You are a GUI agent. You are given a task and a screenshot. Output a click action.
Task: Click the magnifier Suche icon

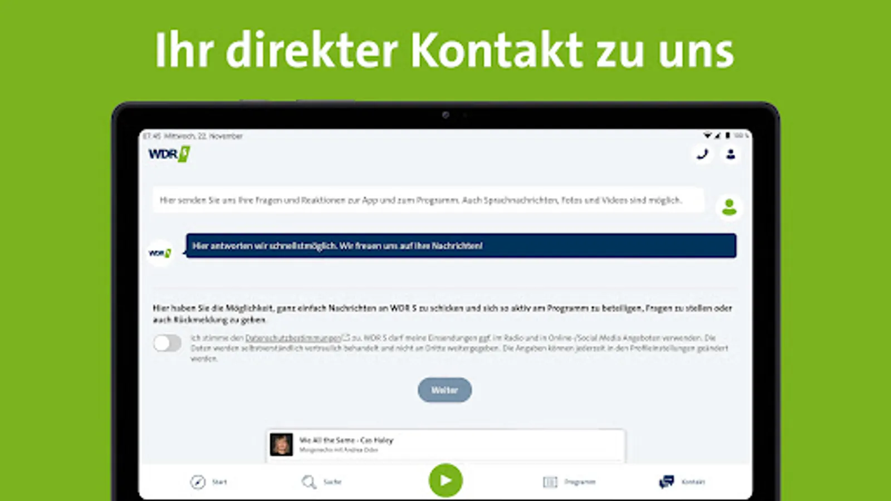tap(309, 482)
